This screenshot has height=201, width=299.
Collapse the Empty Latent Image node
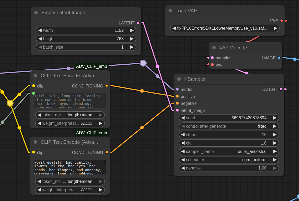click(x=36, y=13)
